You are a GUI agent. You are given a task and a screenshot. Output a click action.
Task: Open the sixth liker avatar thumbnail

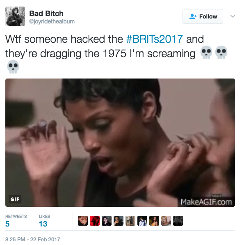[142, 221]
